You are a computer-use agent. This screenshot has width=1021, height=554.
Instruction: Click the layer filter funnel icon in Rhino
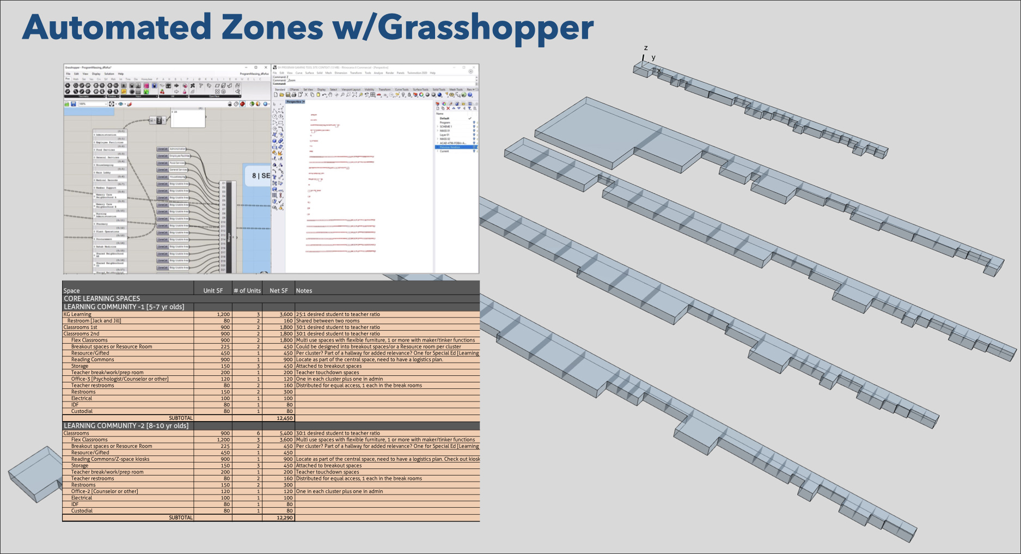coord(469,108)
